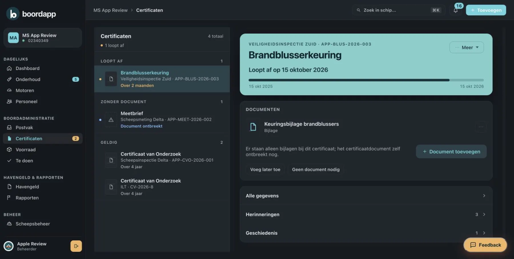Click the Brandblusserkeuring document icon

point(111,79)
